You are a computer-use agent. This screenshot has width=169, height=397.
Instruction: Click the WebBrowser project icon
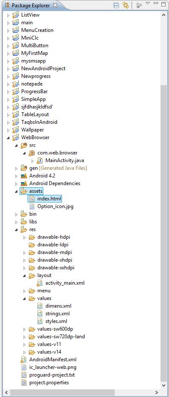click(16, 137)
